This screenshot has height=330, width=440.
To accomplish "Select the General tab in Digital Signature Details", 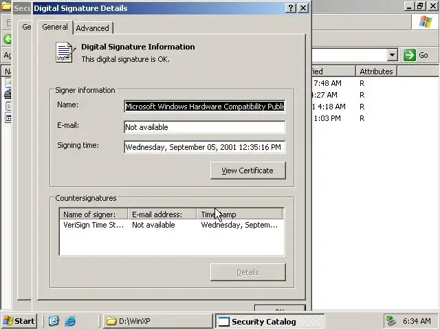I will click(55, 27).
